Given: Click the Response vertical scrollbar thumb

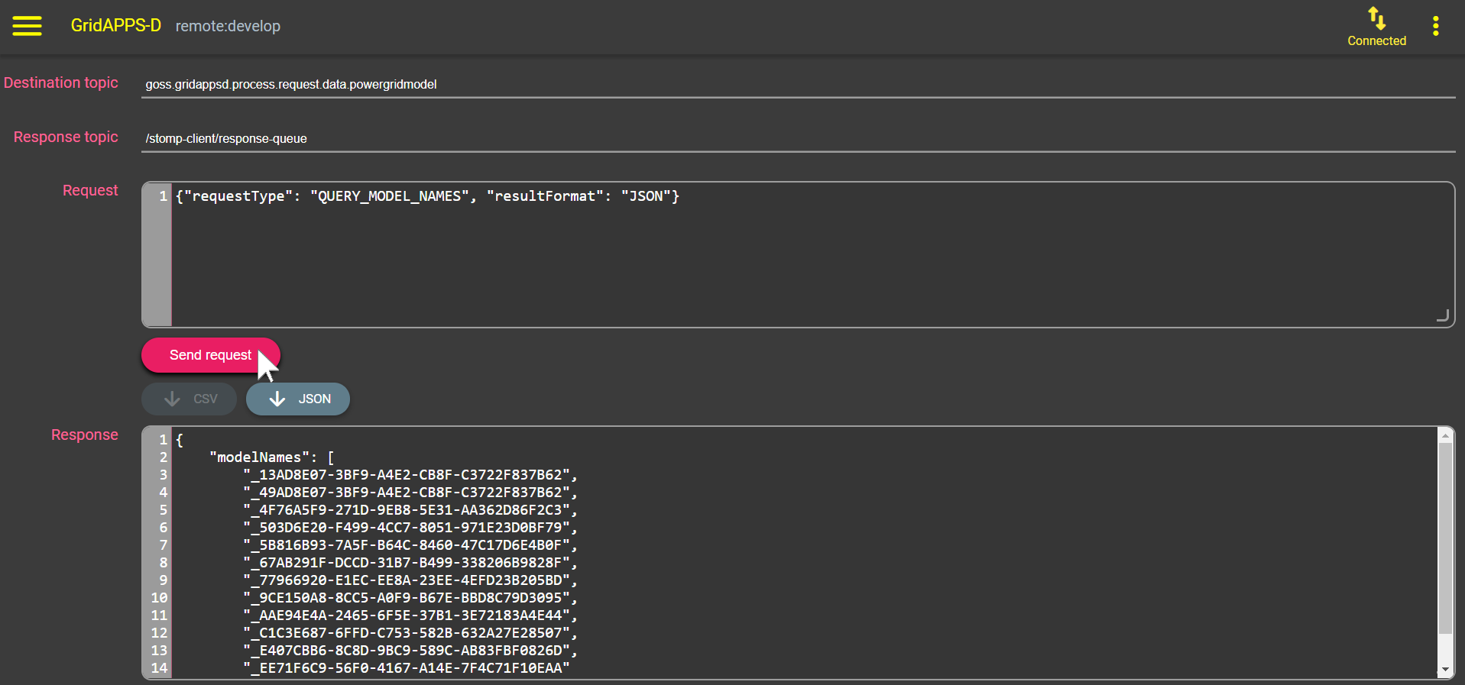Looking at the screenshot, I should pyautogui.click(x=1445, y=538).
